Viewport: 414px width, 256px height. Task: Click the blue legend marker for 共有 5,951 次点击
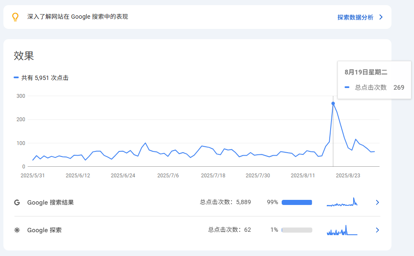point(16,77)
